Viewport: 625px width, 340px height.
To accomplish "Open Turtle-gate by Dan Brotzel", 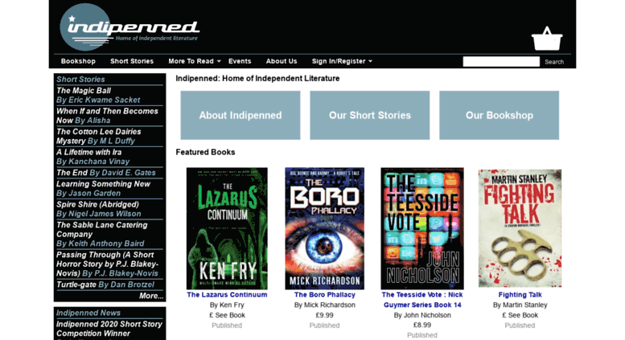I will pos(105,285).
